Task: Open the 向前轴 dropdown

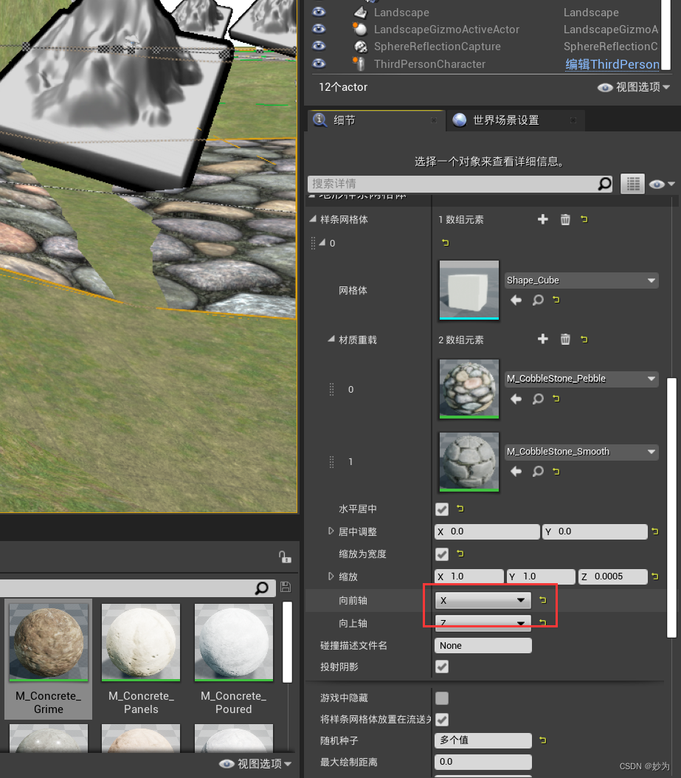Action: pos(482,600)
